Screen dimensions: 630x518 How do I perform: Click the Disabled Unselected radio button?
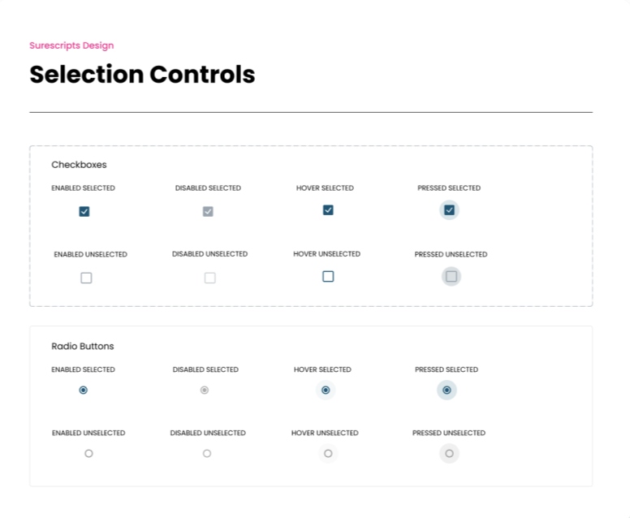coord(207,454)
